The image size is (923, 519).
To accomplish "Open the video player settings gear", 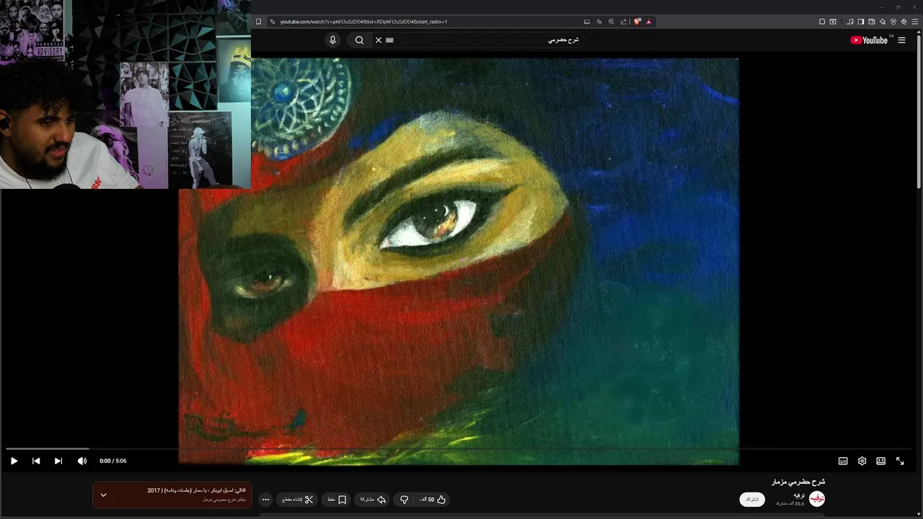I will 862,461.
